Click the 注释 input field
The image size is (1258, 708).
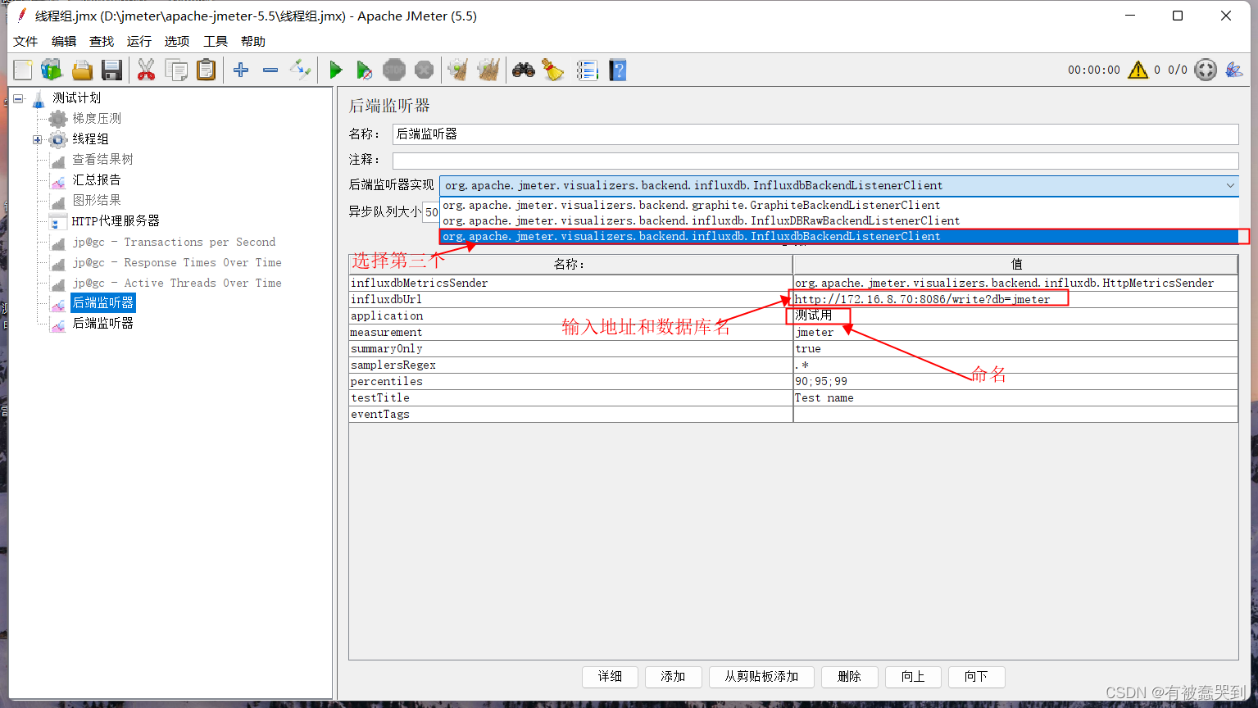(815, 160)
